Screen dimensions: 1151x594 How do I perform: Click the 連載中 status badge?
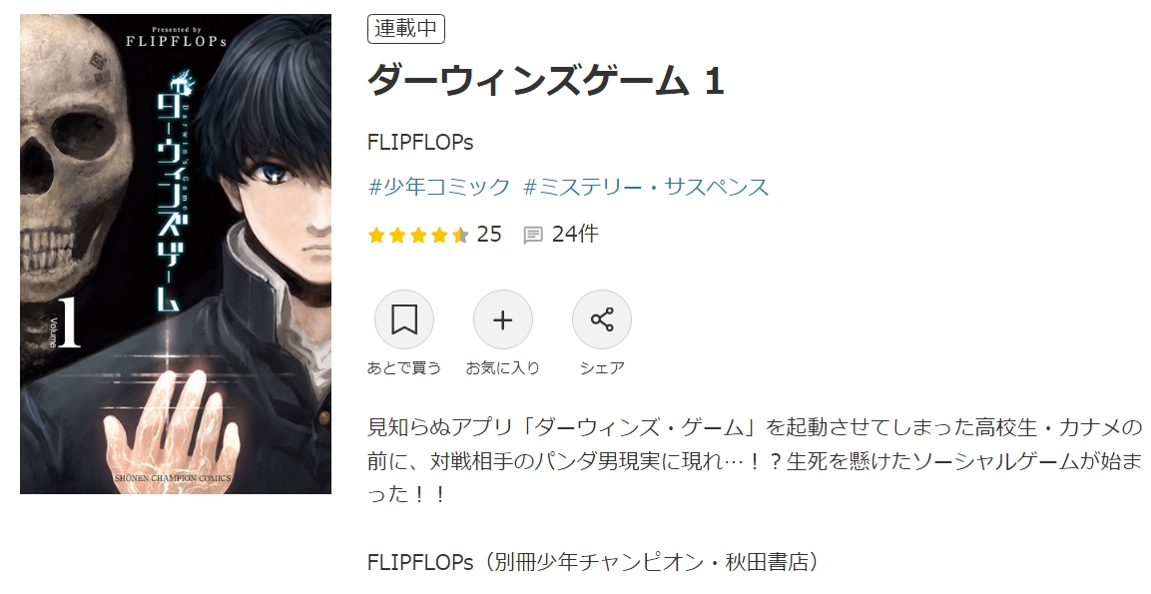point(406,29)
